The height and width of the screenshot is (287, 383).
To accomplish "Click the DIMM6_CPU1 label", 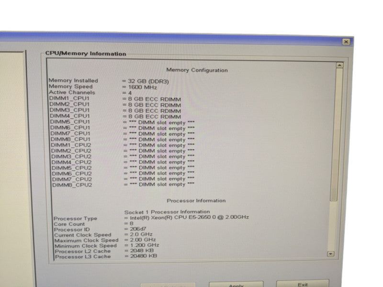I will coord(70,128).
